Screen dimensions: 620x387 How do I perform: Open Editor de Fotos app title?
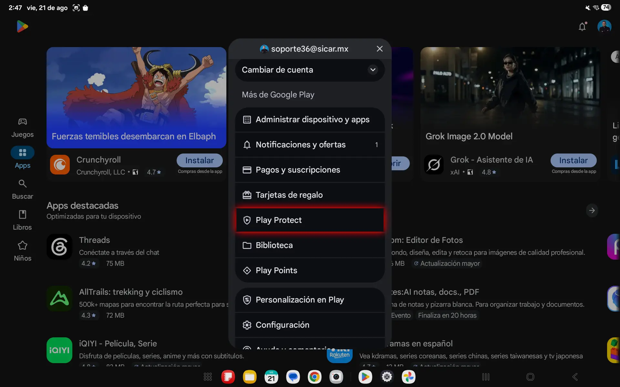427,240
